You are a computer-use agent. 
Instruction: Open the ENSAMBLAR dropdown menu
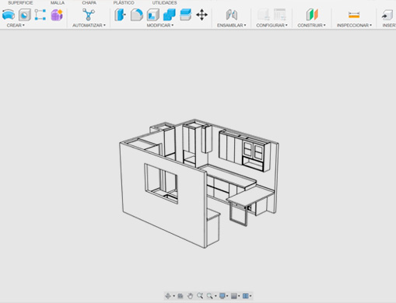pos(232,25)
